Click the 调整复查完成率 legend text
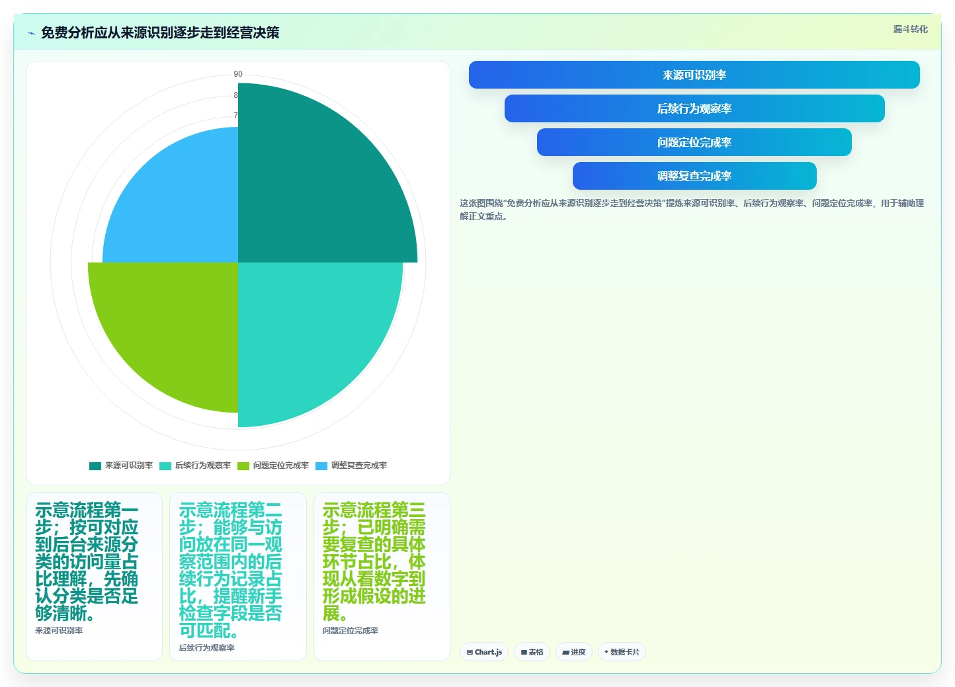 [x=359, y=465]
